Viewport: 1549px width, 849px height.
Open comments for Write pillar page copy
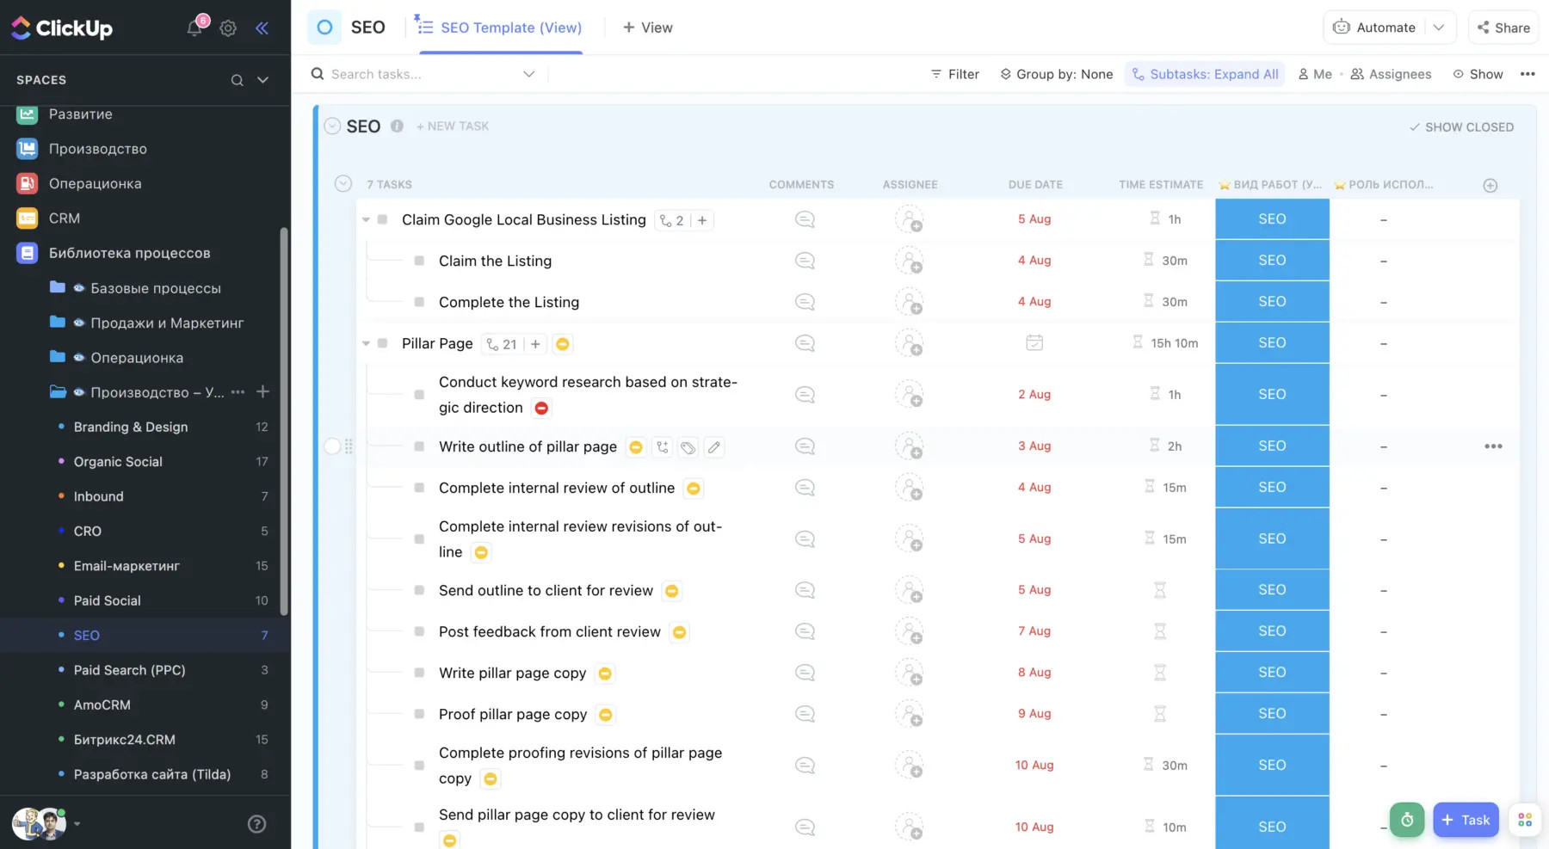(805, 673)
